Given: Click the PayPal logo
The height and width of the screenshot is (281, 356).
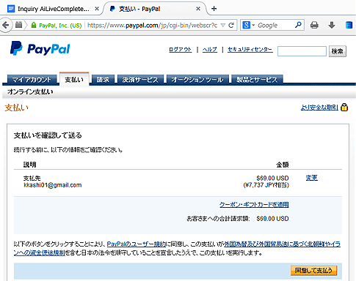Looking at the screenshot, I should pos(40,48).
